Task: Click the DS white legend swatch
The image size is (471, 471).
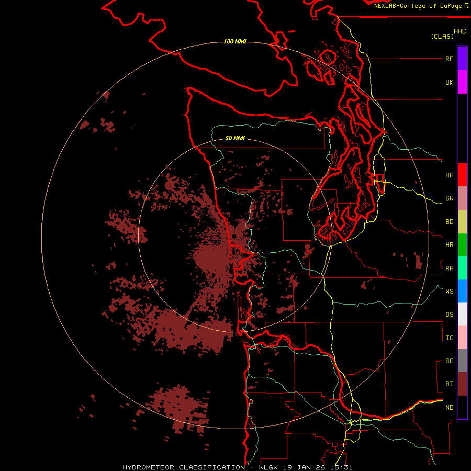Action: coord(462,314)
